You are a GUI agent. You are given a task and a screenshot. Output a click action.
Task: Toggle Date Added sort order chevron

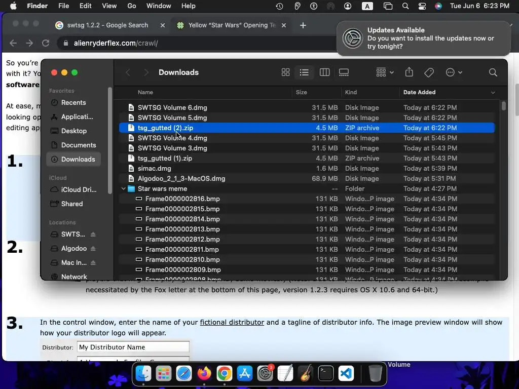(x=493, y=93)
